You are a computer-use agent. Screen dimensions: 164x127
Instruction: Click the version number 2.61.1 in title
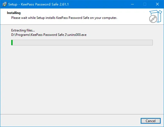(64, 4)
